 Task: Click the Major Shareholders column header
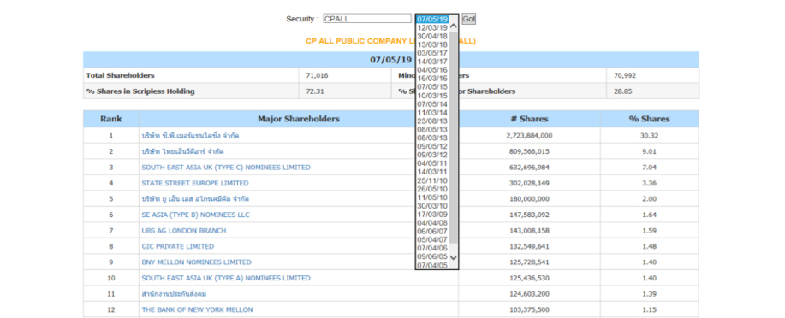299,119
